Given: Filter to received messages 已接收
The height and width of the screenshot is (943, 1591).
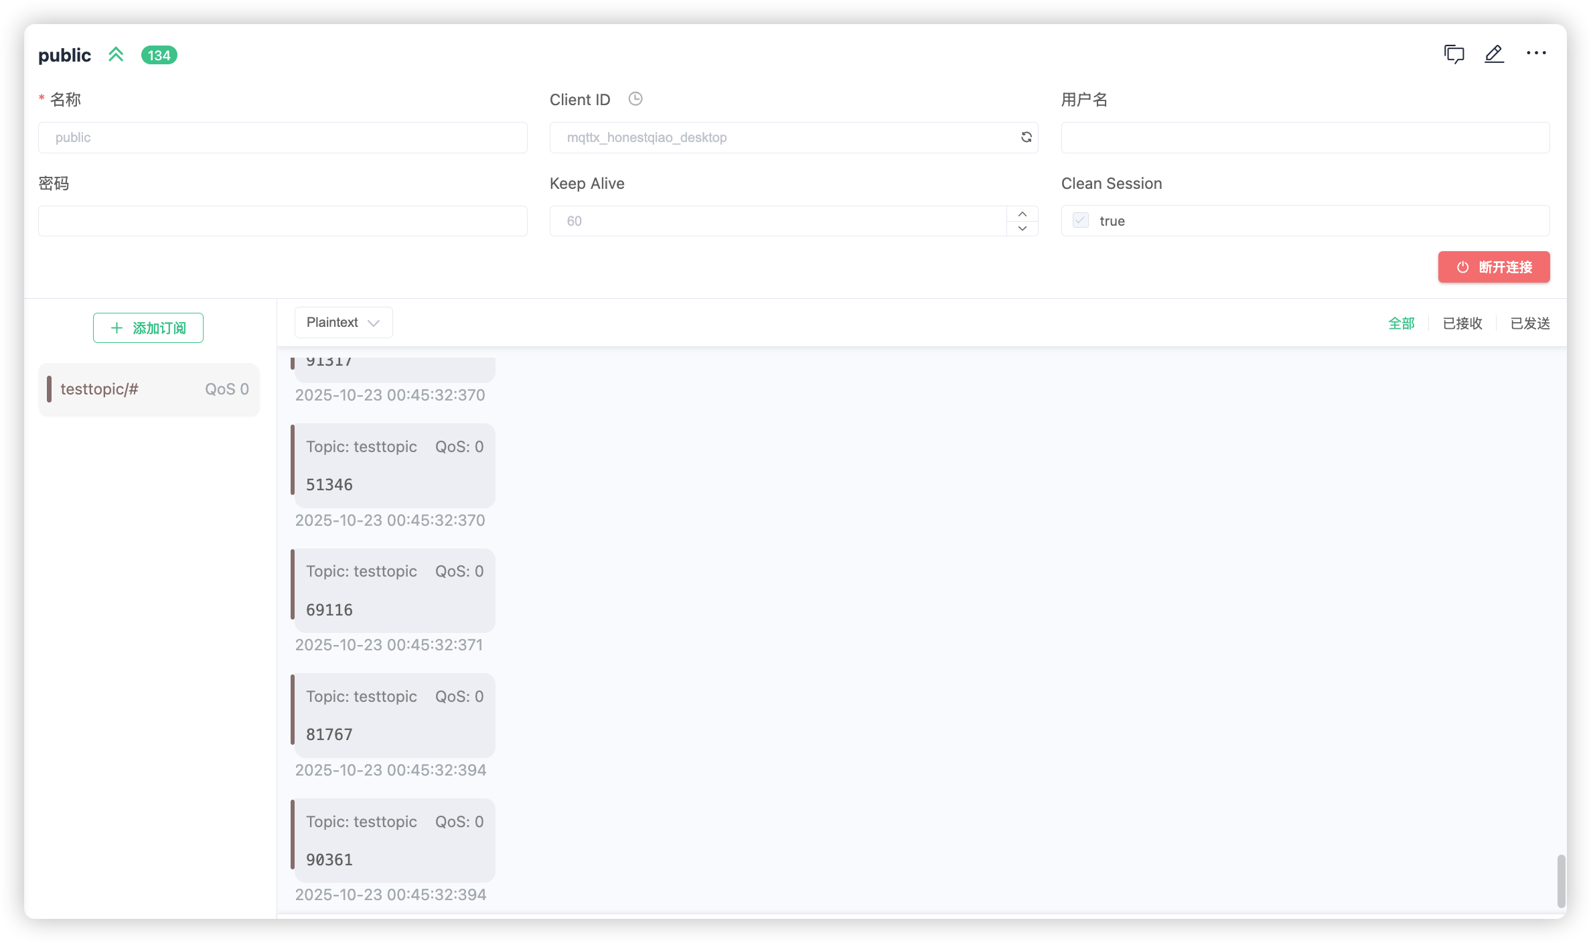Looking at the screenshot, I should (1462, 323).
